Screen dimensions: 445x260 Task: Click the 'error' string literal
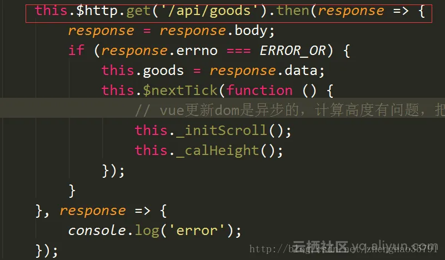coord(197,230)
